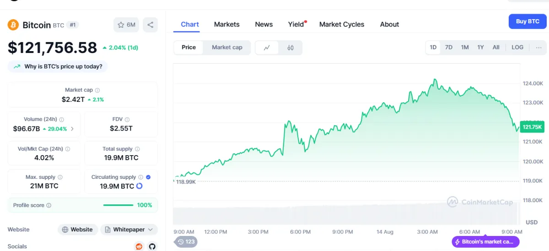Click Total supply info icon

pos(137,149)
